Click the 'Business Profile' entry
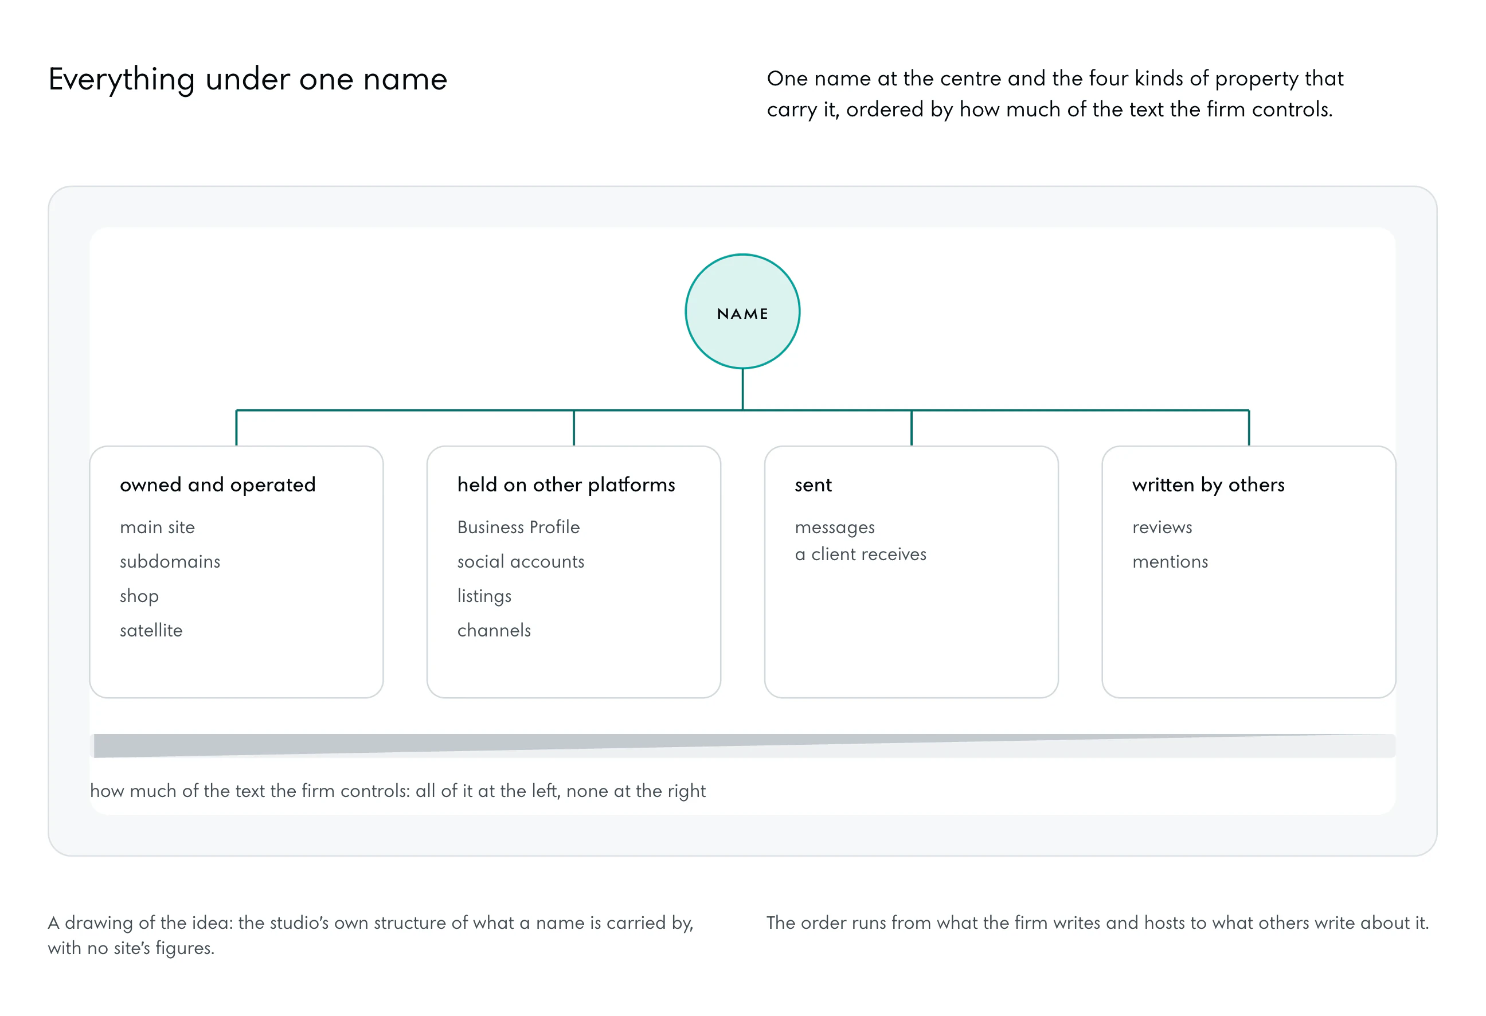The width and height of the screenshot is (1486, 1016). click(519, 527)
